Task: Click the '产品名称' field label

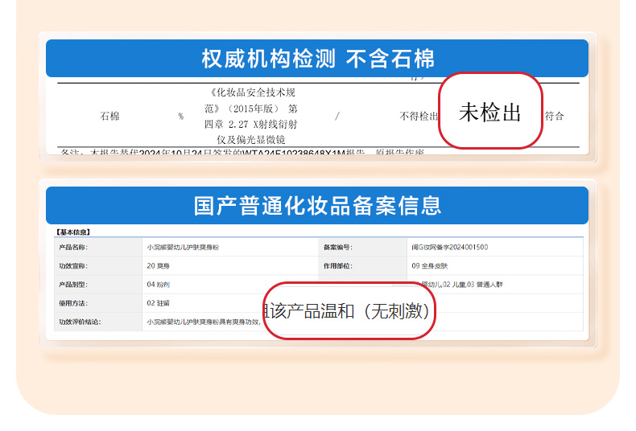Action: click(72, 248)
